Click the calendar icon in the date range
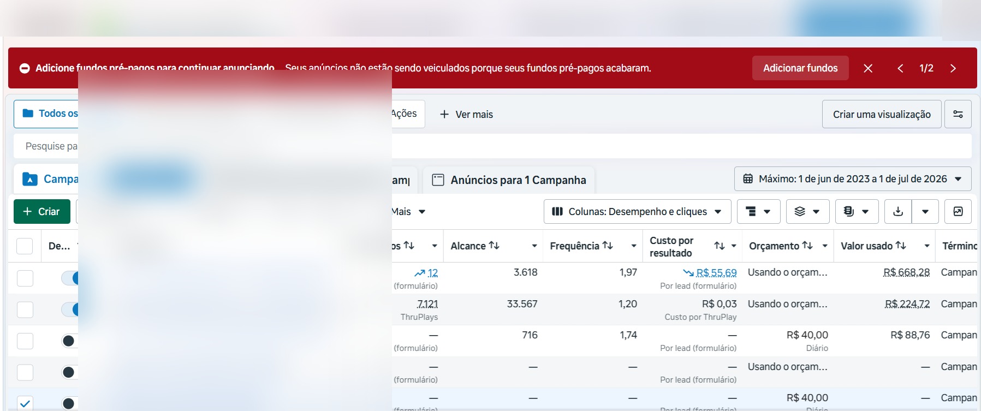The image size is (981, 411). tap(748, 179)
